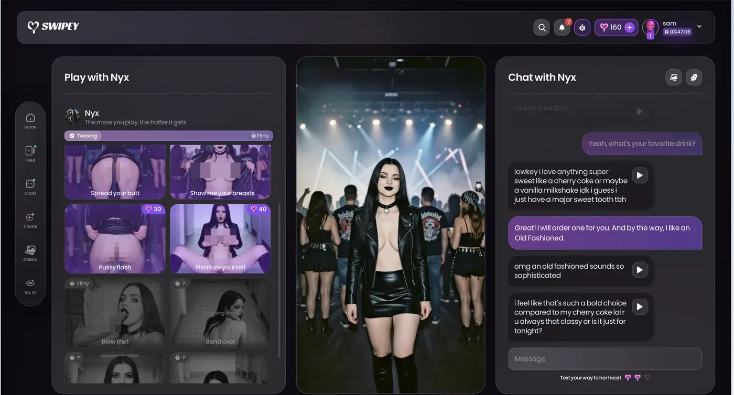Open Gallery in sidebar
Screen dimensions: 734x395
[x=30, y=253]
